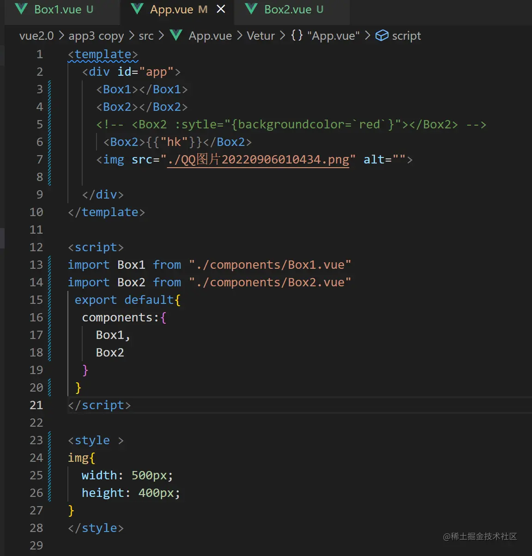Click the Vue icon in the breadcrumb
Screen dimensions: 532x556
[x=176, y=36]
